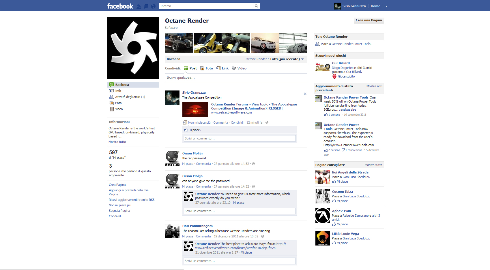Open notifications globe icon in top bar

coord(153,6)
